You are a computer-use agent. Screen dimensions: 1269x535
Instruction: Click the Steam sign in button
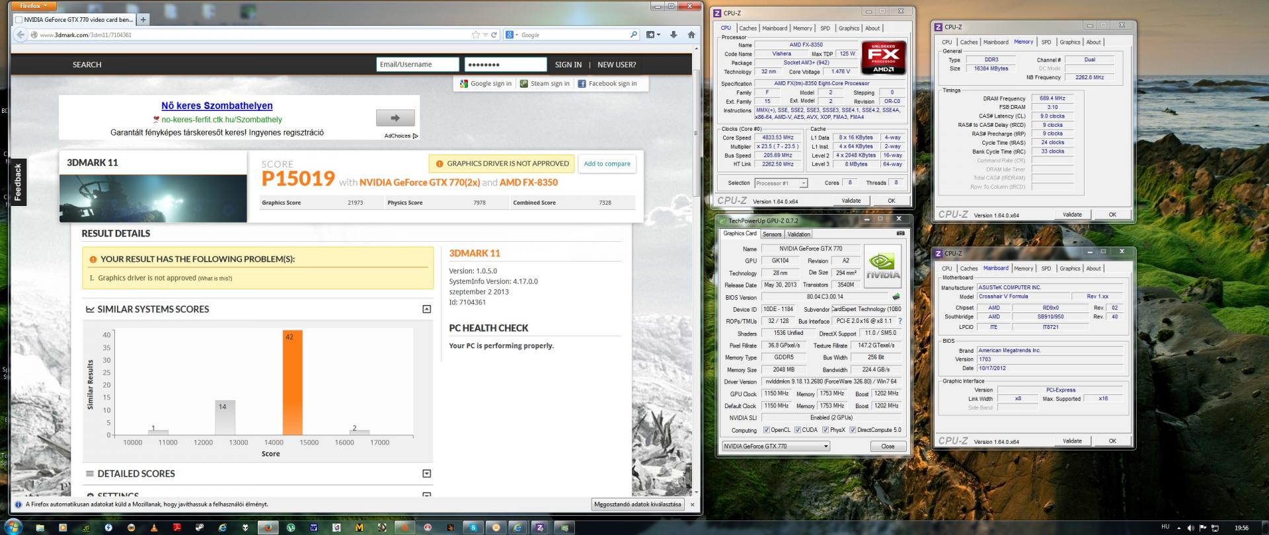click(545, 84)
